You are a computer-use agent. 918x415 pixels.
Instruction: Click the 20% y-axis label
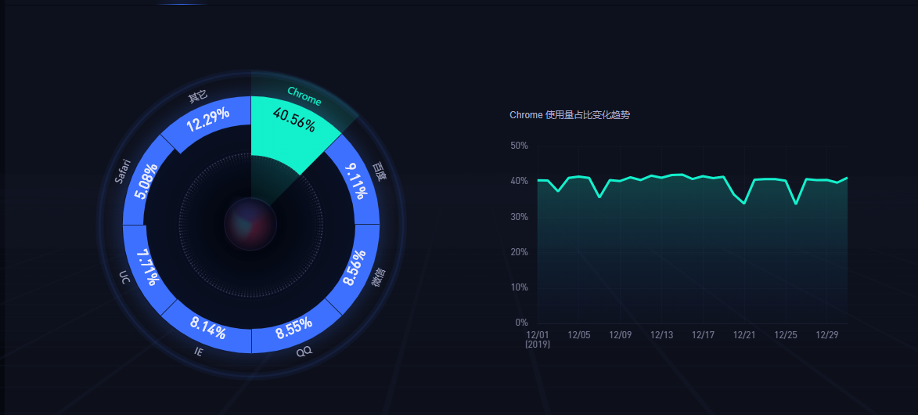coord(520,252)
